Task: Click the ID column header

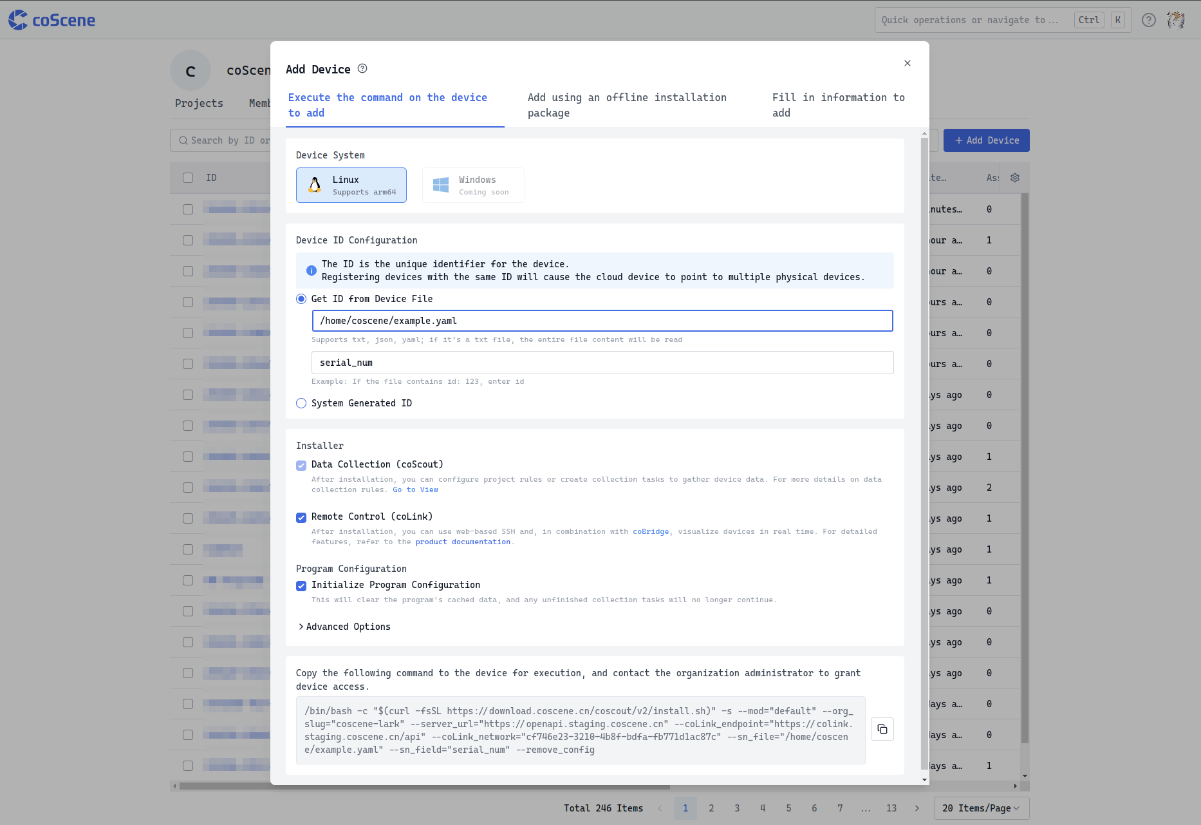Action: click(x=211, y=178)
